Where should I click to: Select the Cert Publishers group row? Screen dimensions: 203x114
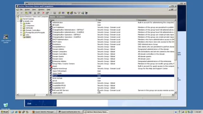click(x=112, y=28)
